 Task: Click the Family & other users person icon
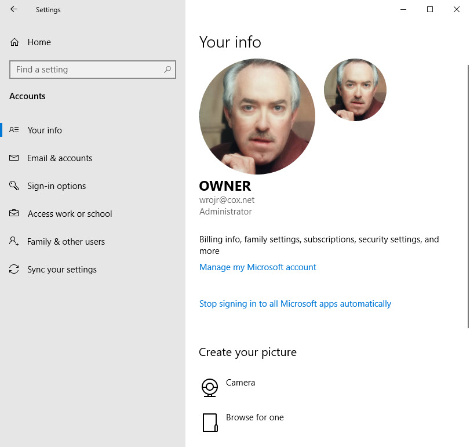click(14, 242)
